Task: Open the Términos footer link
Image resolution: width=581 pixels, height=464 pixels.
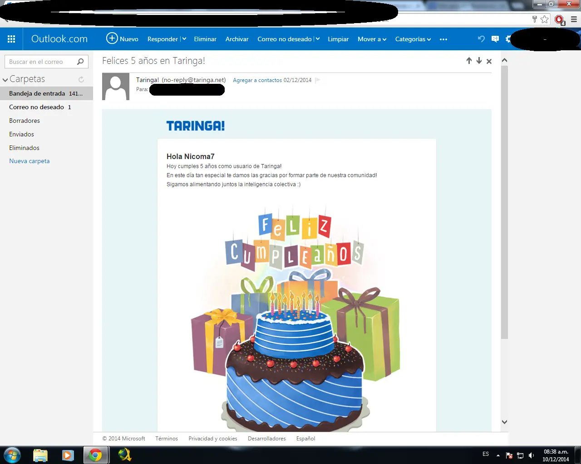Action: 167,439
